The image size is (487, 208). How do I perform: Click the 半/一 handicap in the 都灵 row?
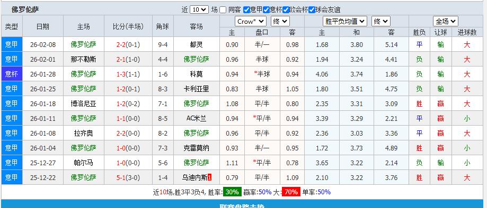pos(262,44)
